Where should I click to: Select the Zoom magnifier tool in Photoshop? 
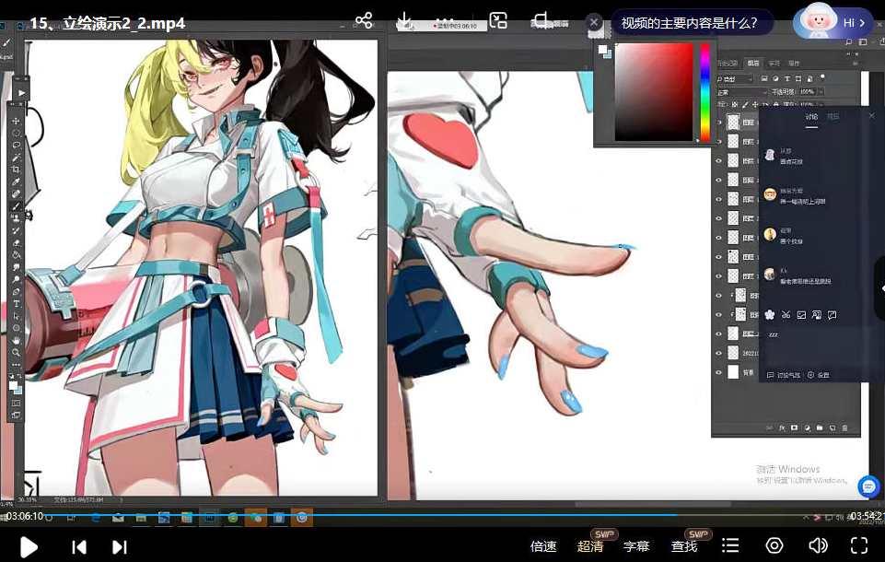pos(17,352)
